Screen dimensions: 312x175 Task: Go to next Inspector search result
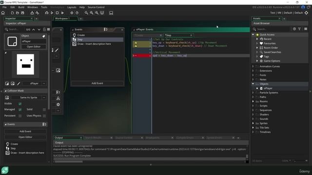click(39, 29)
